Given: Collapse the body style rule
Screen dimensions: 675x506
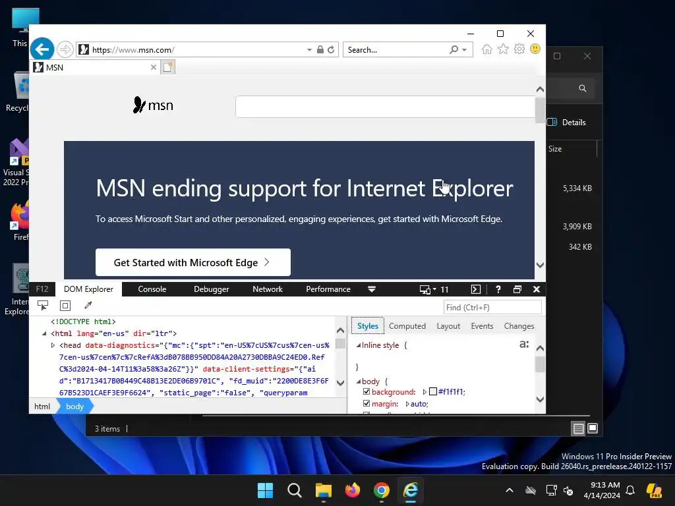Looking at the screenshot, I should point(358,381).
